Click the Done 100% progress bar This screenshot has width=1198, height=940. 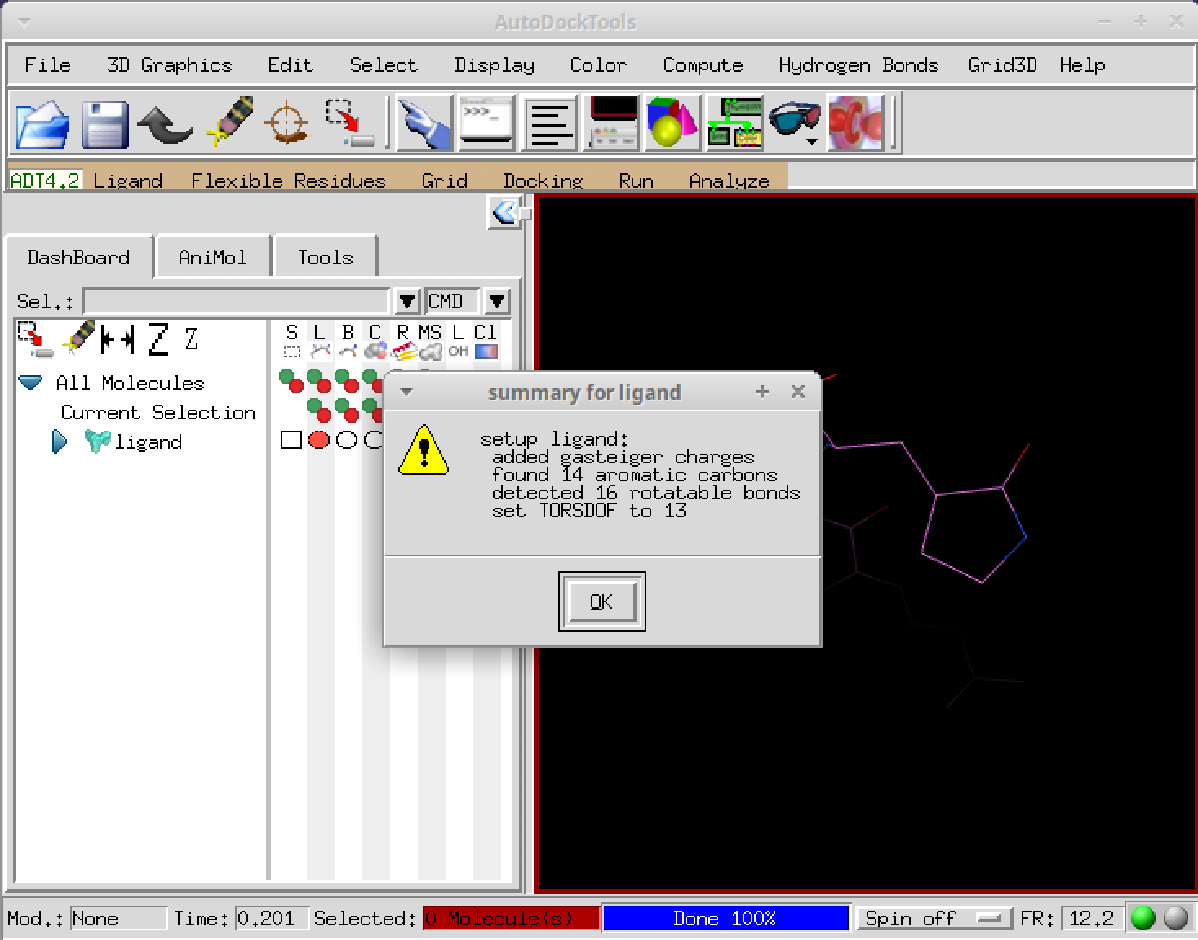pyautogui.click(x=725, y=918)
